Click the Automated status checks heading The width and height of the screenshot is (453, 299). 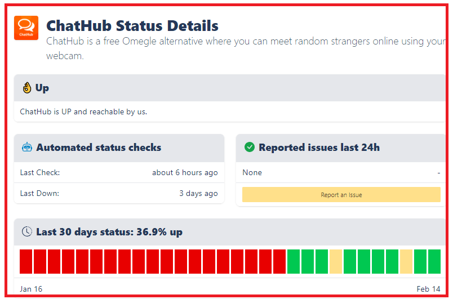coord(99,148)
